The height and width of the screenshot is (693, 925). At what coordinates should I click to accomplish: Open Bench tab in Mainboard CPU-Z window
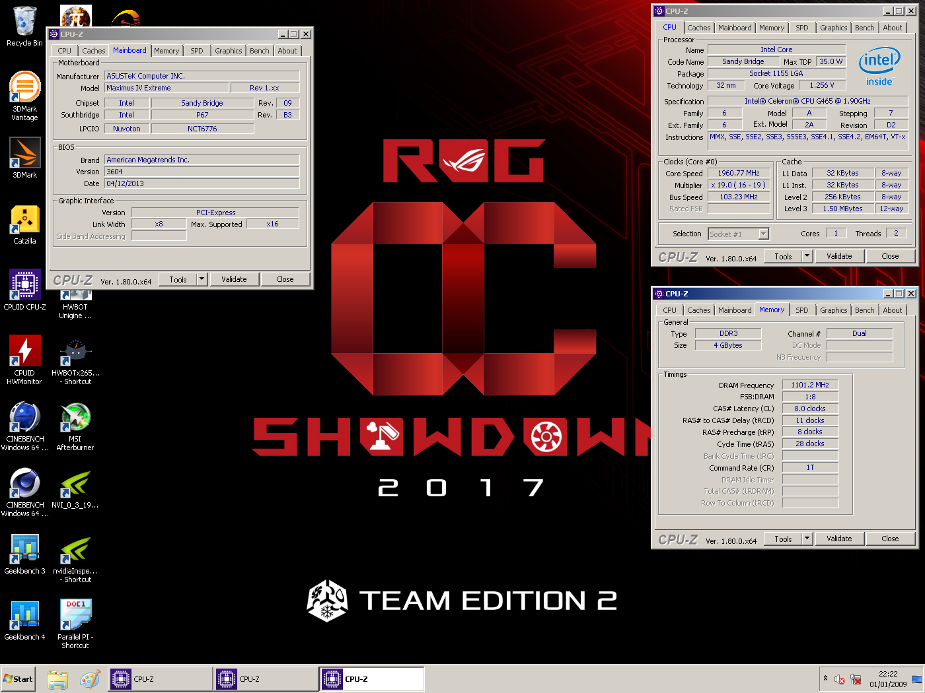tap(260, 51)
